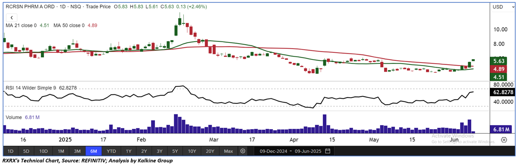This screenshot has width=520, height=167.
Task: Switch to the YTD range
Action: (111, 151)
